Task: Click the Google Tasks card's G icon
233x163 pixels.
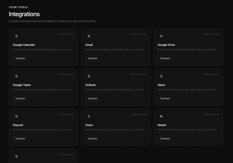Action: tap(16, 76)
